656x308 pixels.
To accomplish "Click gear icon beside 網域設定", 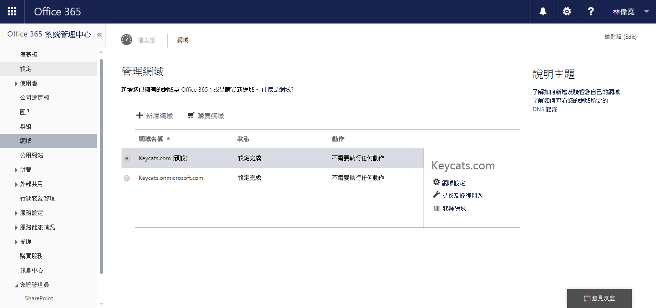I will 437,182.
